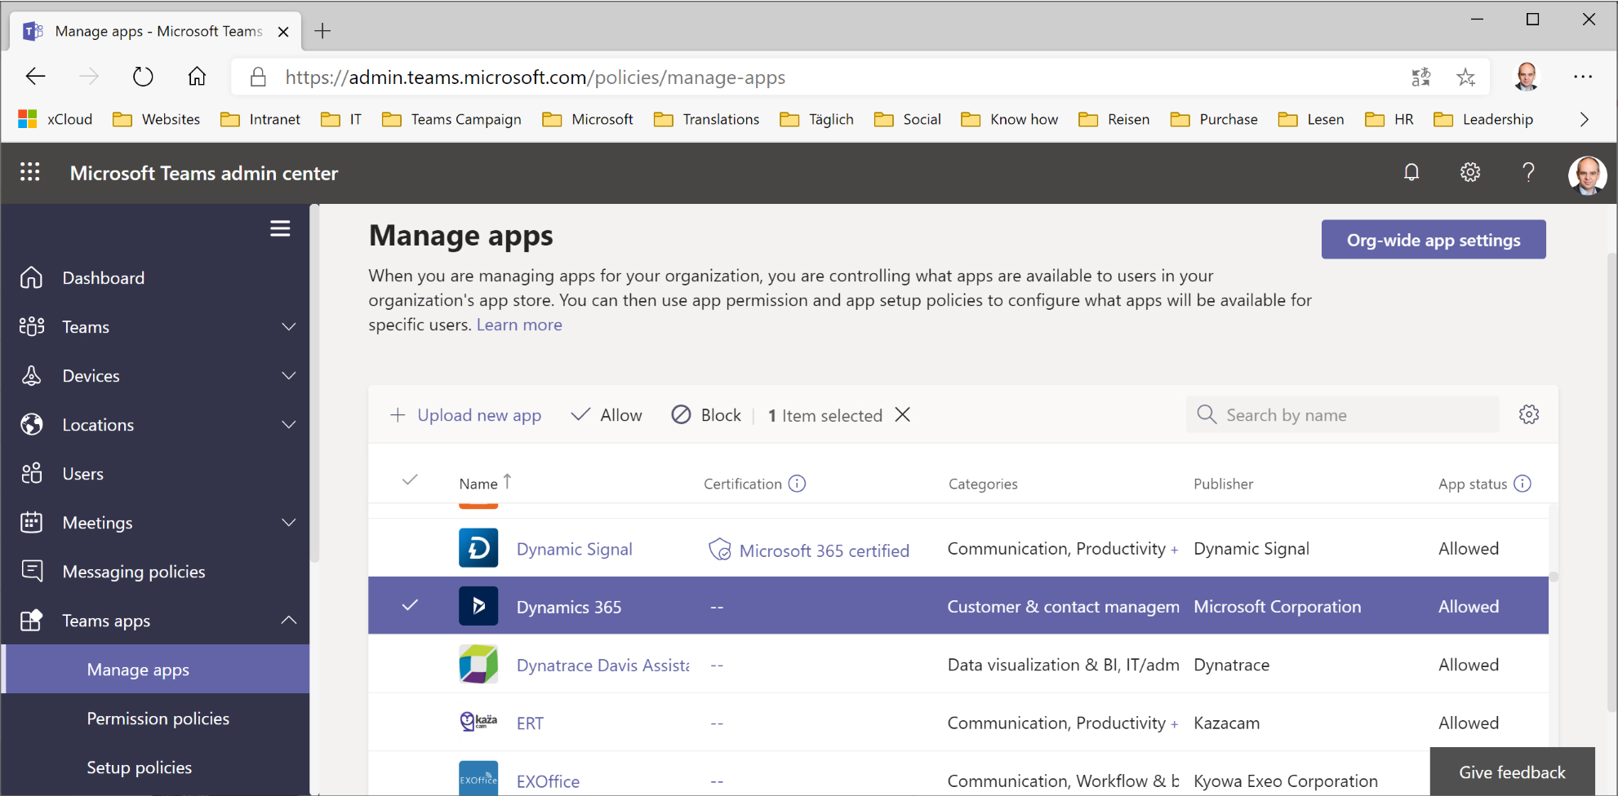Open Setup policies submenu item
This screenshot has width=1618, height=796.
155,767
